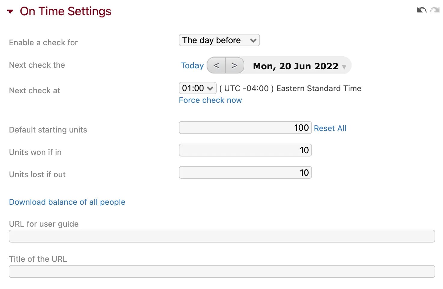Screen dimensions: 443x289
Task: Click the 'Next check the' label
Action: tap(37, 65)
